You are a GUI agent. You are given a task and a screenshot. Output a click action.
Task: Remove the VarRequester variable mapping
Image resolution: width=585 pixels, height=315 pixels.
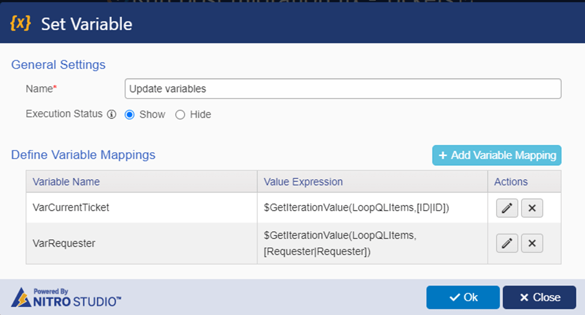pos(532,243)
